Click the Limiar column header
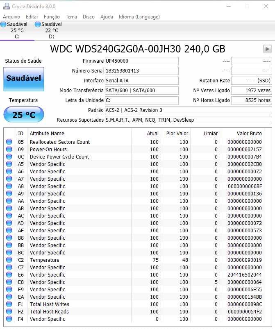This screenshot has width=275, height=329. (x=205, y=134)
